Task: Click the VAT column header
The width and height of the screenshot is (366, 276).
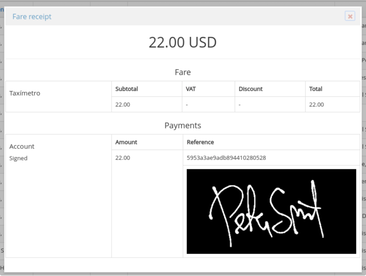Action: (191, 89)
